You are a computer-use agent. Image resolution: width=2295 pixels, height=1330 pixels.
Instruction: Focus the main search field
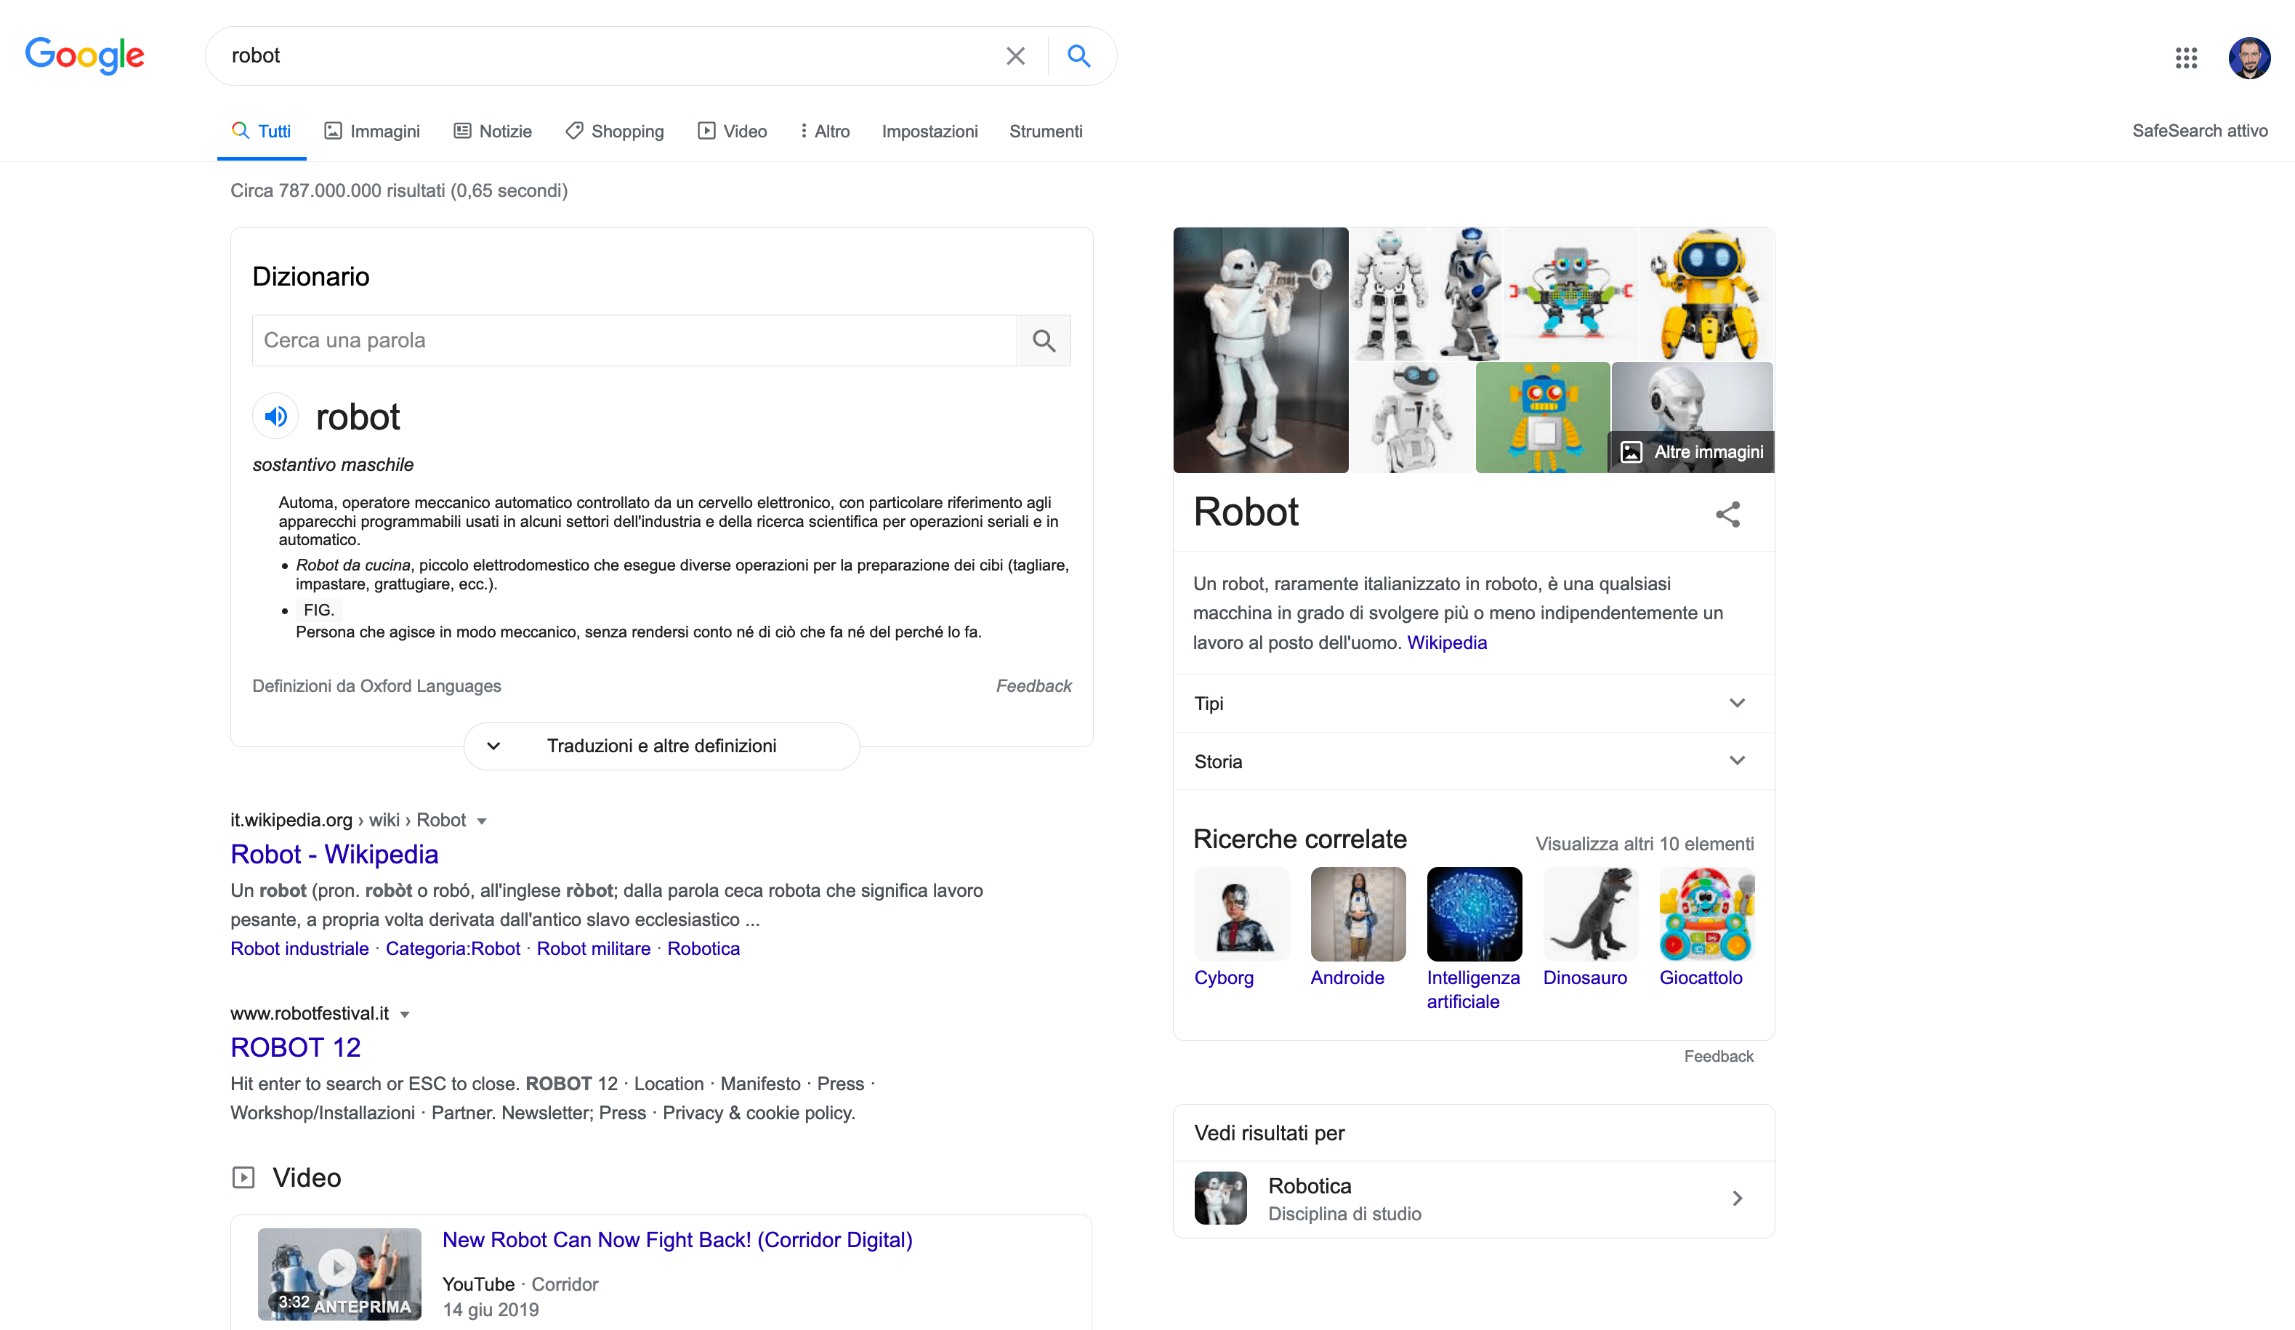pos(610,57)
